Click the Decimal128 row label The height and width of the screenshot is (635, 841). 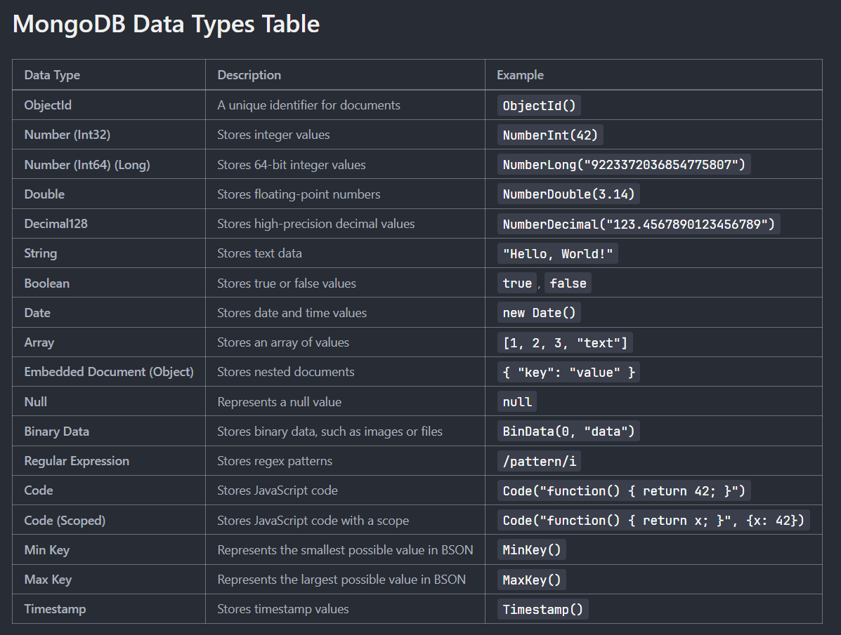coord(56,223)
